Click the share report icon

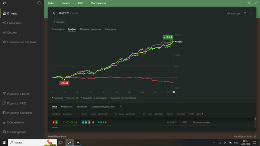click(x=245, y=13)
